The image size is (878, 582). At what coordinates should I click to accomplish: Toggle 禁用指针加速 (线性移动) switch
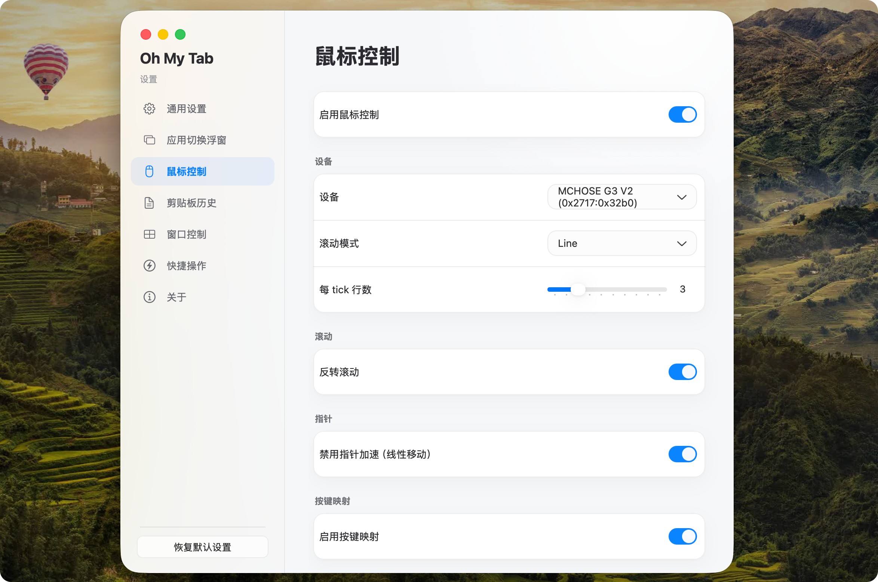tap(682, 454)
